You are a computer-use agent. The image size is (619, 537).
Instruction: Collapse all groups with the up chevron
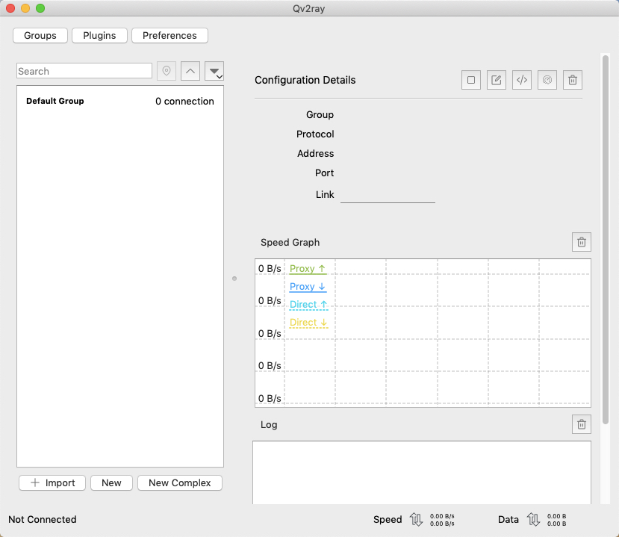[190, 71]
